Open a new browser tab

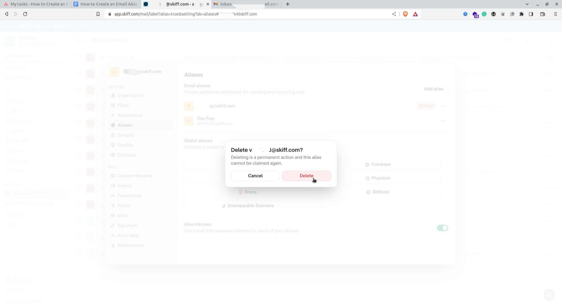tap(287, 4)
